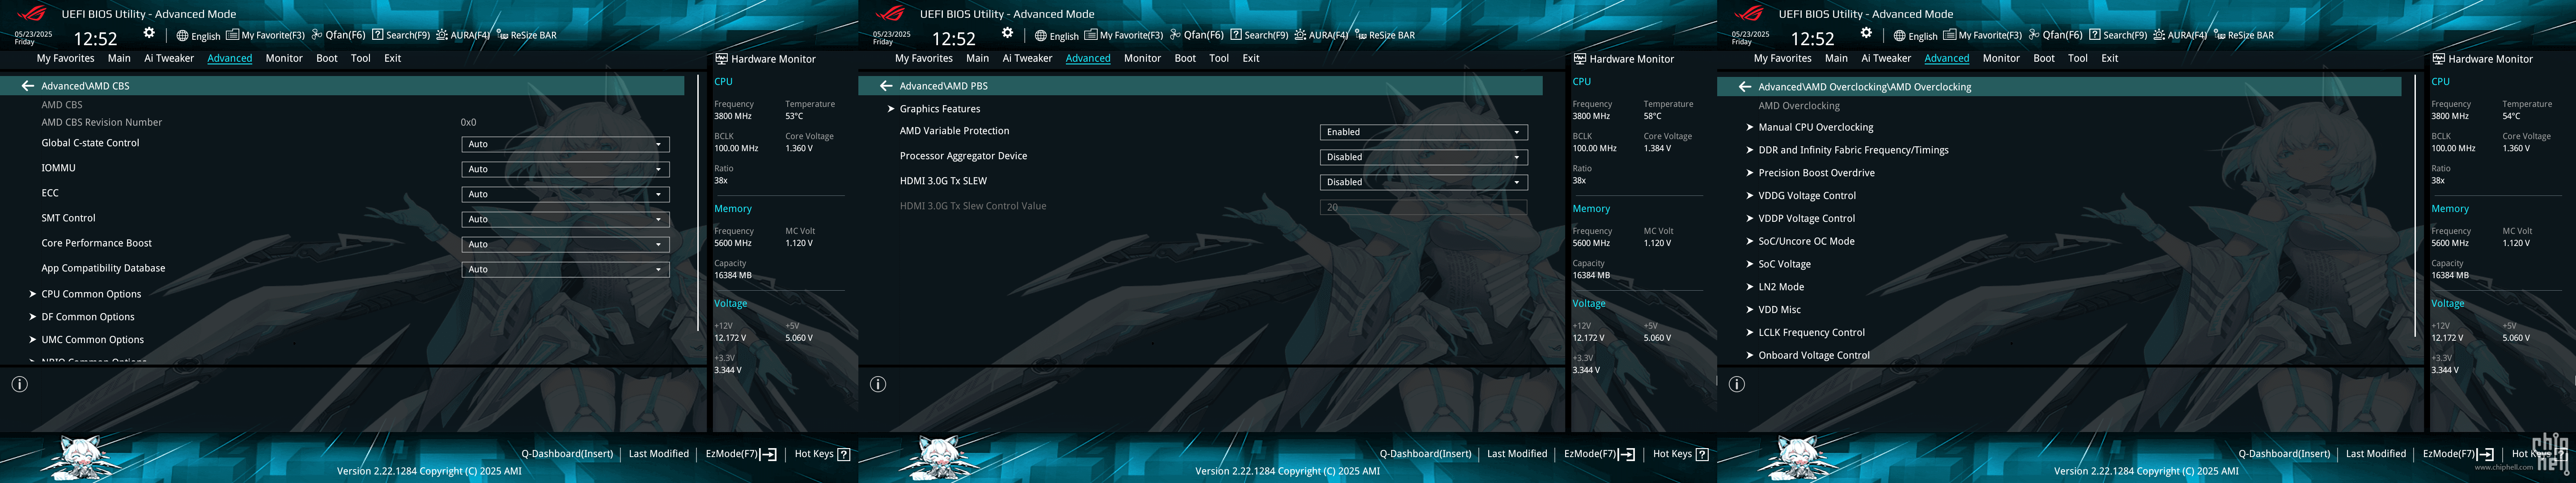Open the ECC dropdown
This screenshot has height=483, width=2576.
pos(565,194)
